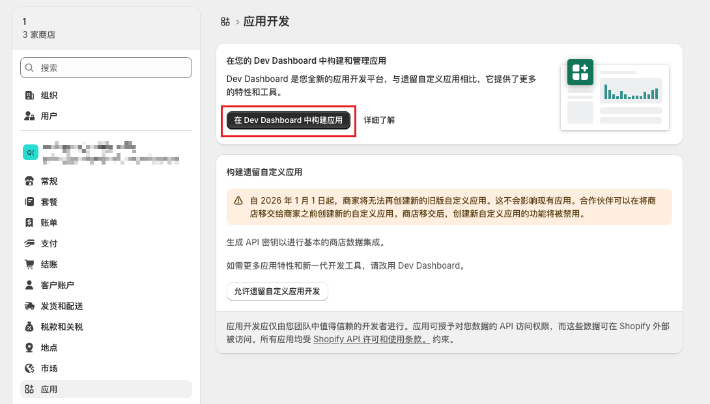Select 地点 in settings sidebar
This screenshot has width=710, height=404.
point(106,347)
